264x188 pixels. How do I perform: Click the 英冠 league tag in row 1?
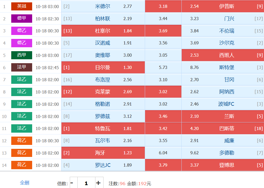tap(21, 6)
